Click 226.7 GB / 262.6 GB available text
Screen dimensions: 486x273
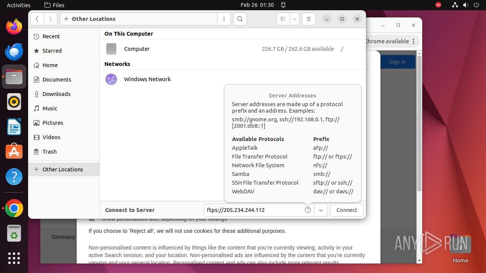click(298, 49)
